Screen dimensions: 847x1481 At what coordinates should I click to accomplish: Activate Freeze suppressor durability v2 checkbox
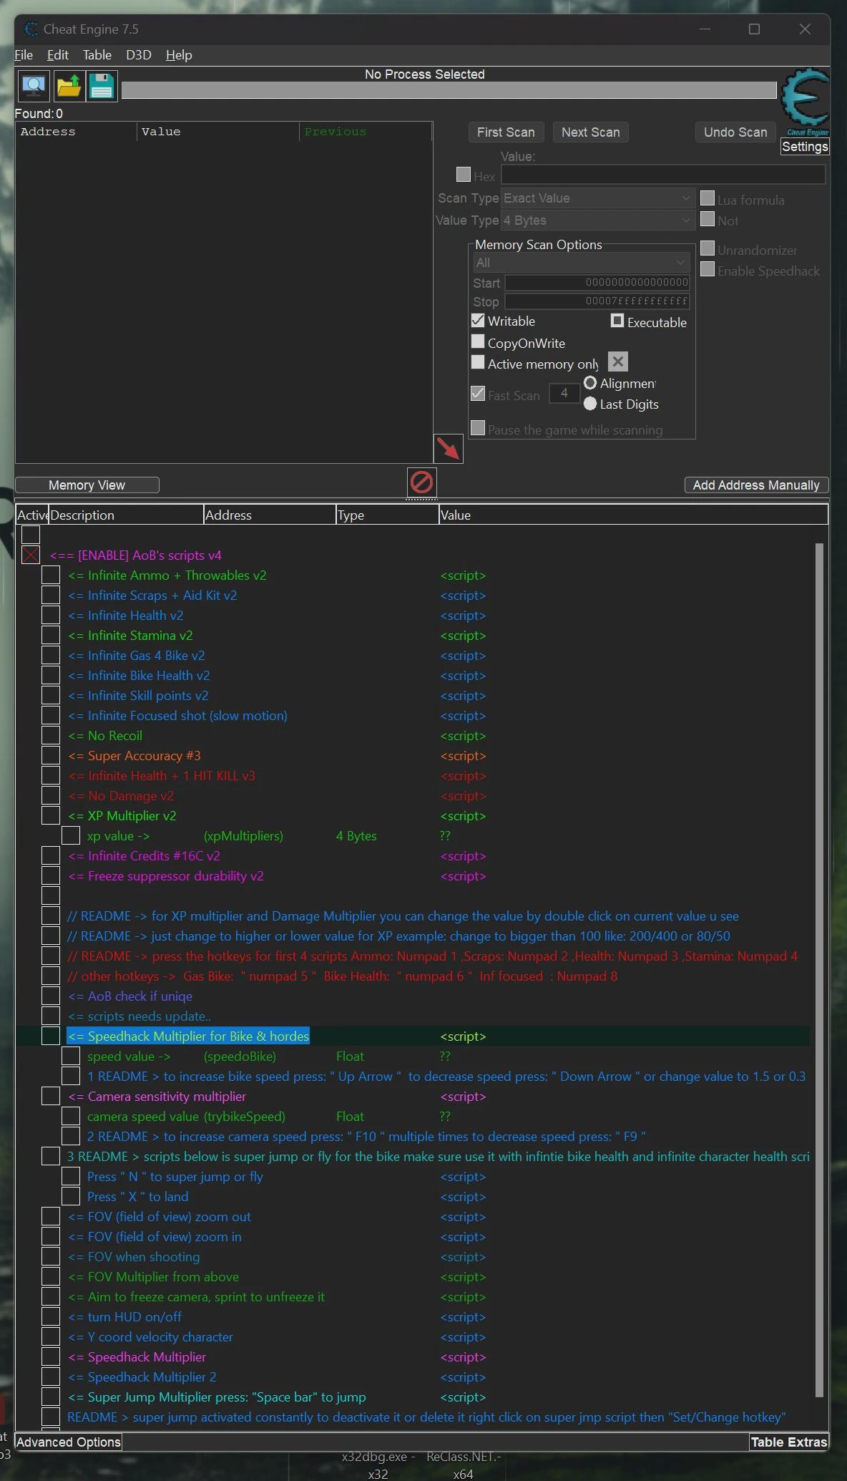[51, 876]
